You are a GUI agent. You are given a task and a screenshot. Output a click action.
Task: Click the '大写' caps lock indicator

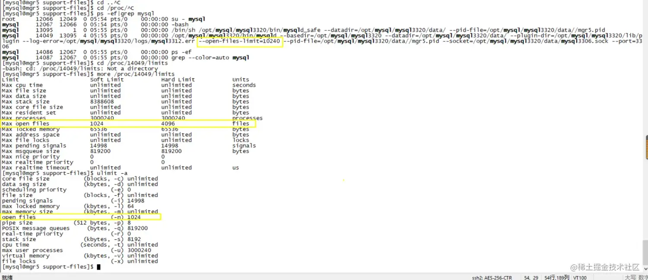pyautogui.click(x=630, y=277)
